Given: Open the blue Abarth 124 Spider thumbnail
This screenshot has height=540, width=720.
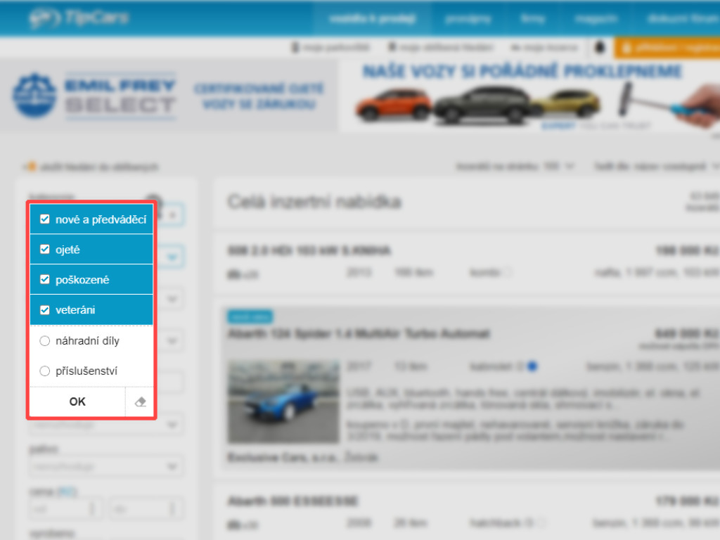Looking at the screenshot, I should coord(283,401).
